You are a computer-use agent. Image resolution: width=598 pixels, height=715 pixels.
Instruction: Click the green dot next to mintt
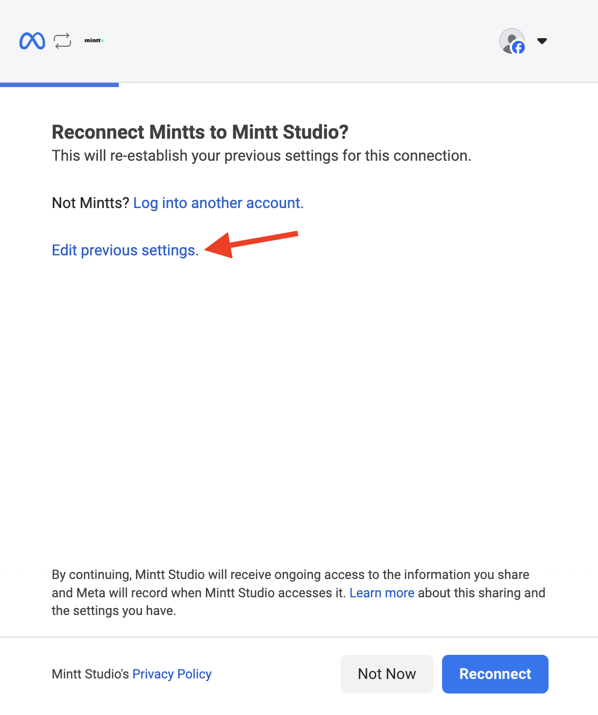pos(102,40)
